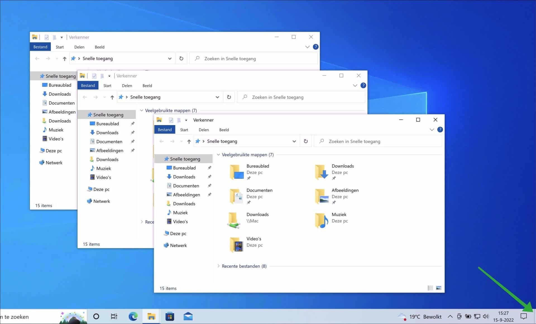This screenshot has height=324, width=536.
Task: Select Netwerk in the navigation pane
Action: click(179, 245)
